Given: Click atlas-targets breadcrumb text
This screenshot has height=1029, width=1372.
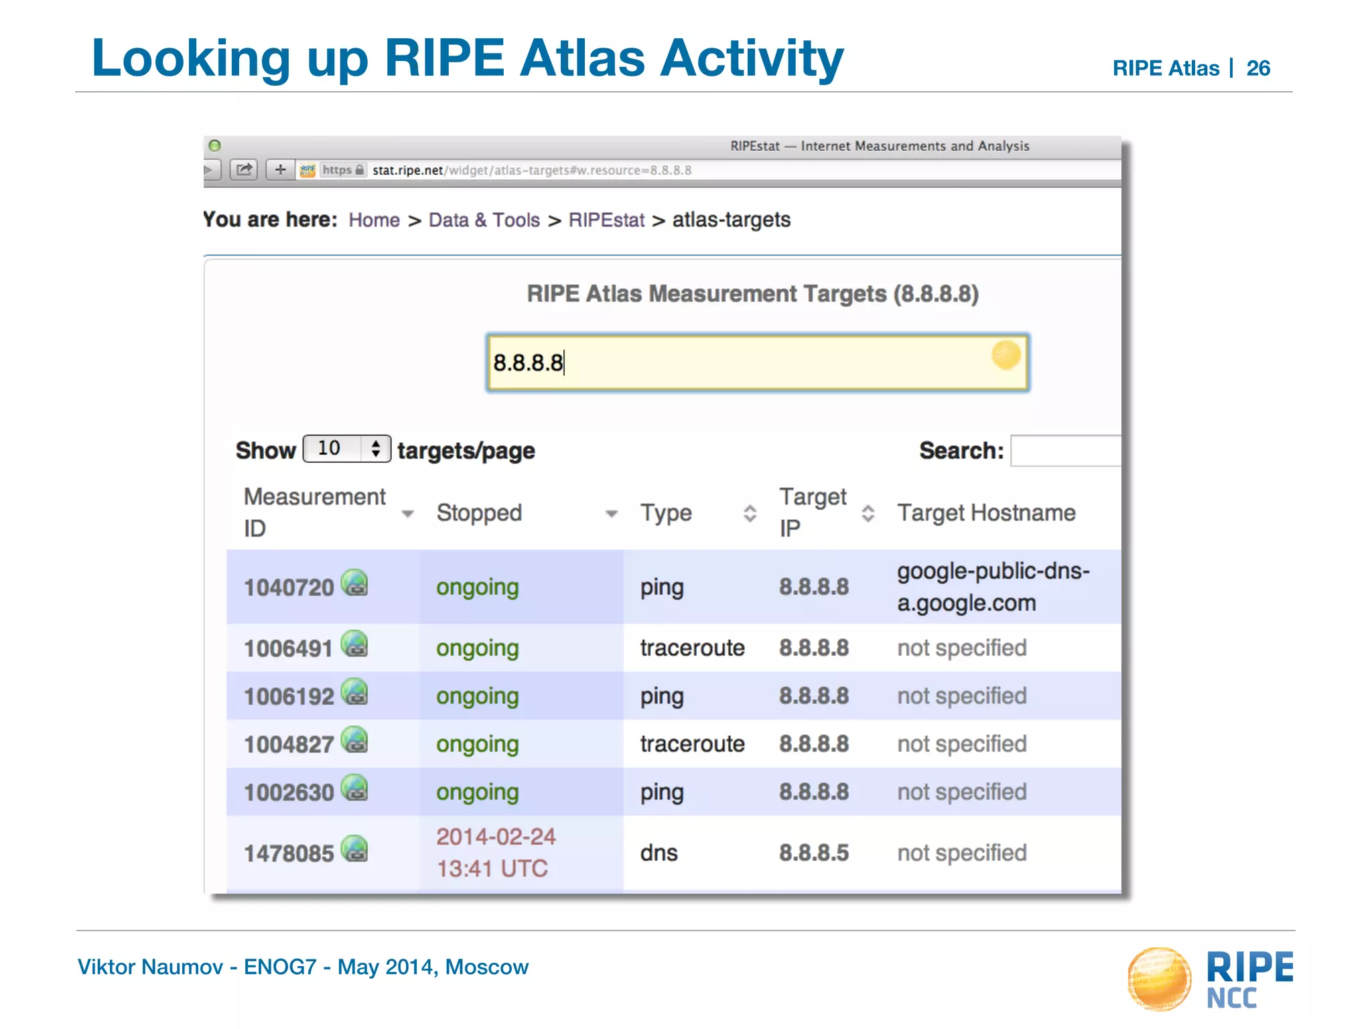Looking at the screenshot, I should (732, 220).
